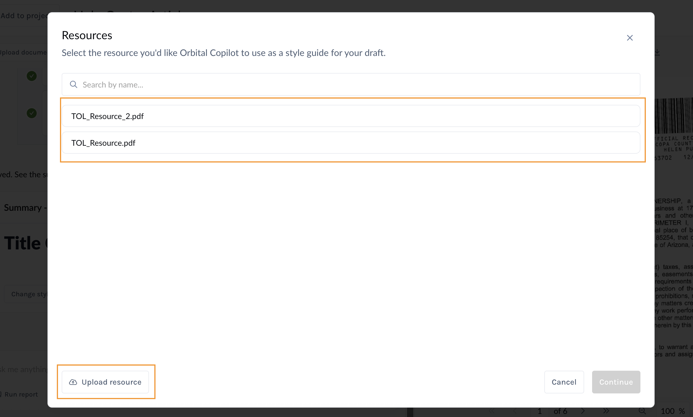Click the search magnifier icon
The image size is (693, 417).
tap(74, 84)
